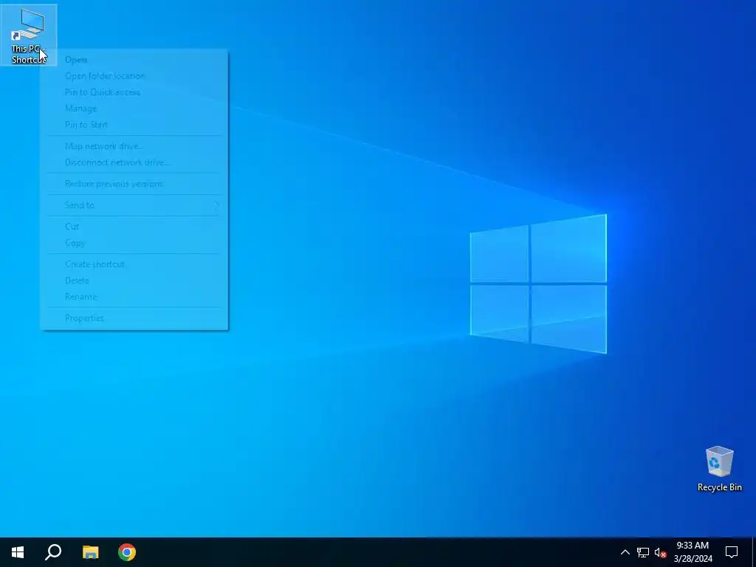Choose Rename in the context menu
The image size is (756, 567).
pyautogui.click(x=134, y=297)
